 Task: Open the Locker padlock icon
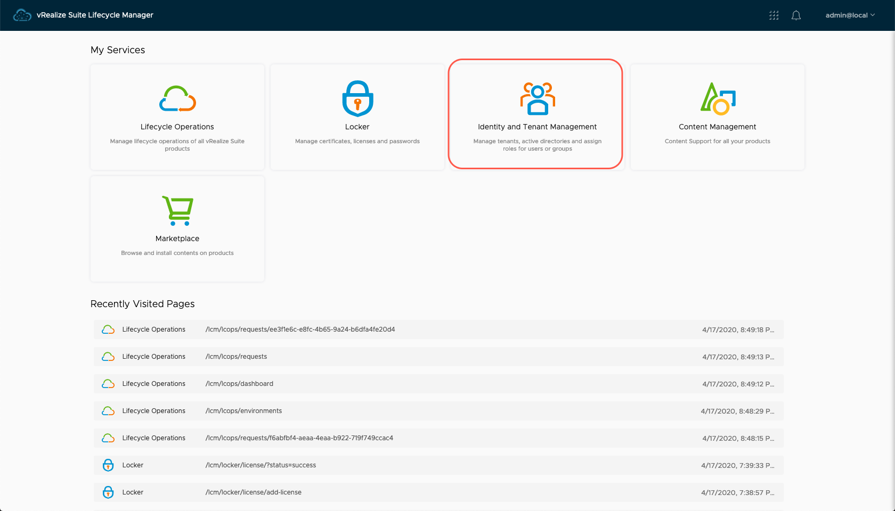pyautogui.click(x=357, y=98)
